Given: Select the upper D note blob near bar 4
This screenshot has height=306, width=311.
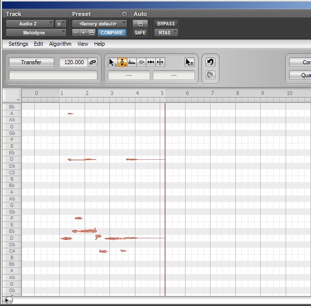Looking at the screenshot, I should point(132,159).
